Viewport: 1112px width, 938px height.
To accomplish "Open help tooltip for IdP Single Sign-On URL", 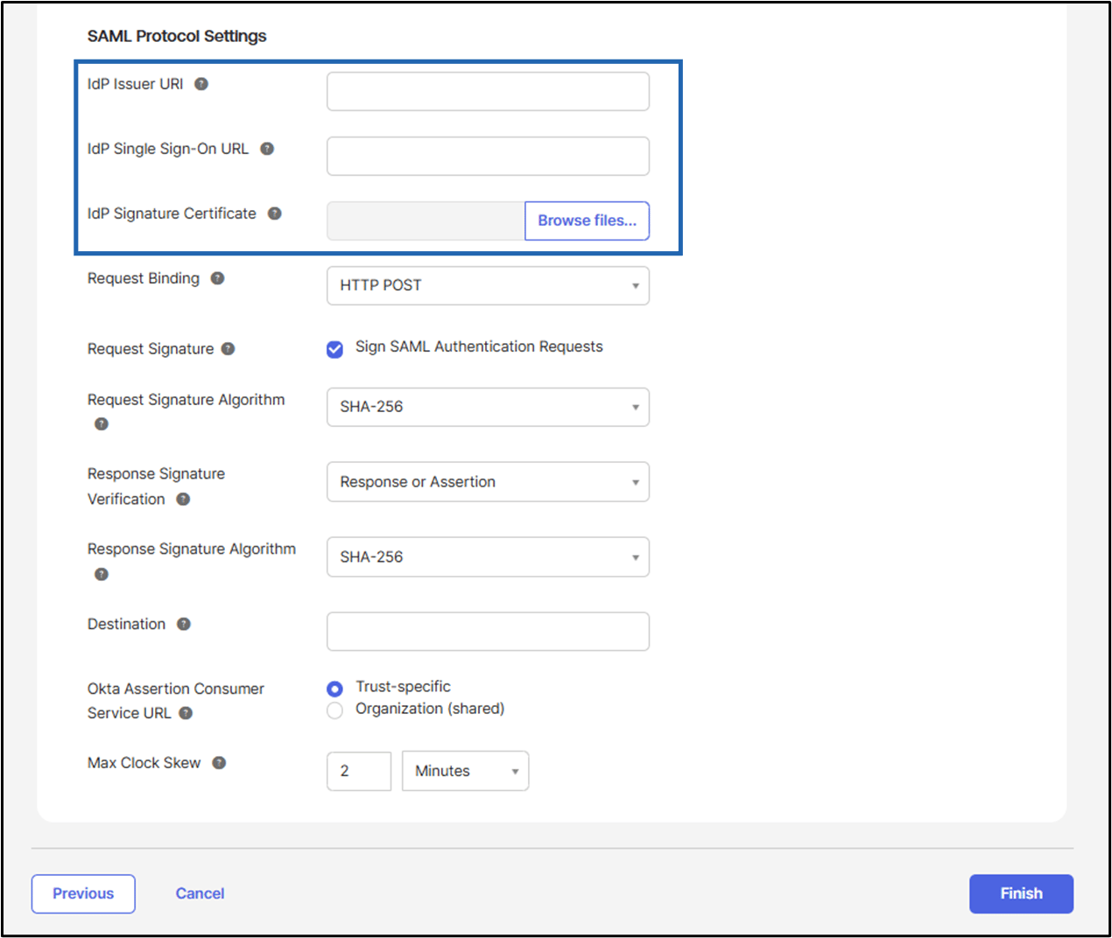I will [x=267, y=149].
